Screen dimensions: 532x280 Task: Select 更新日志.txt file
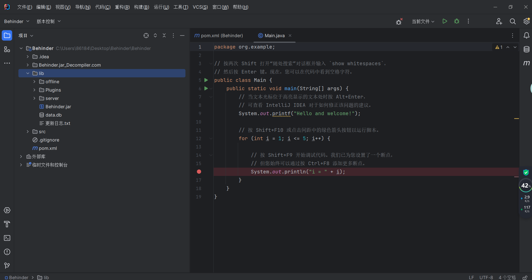(x=55, y=123)
